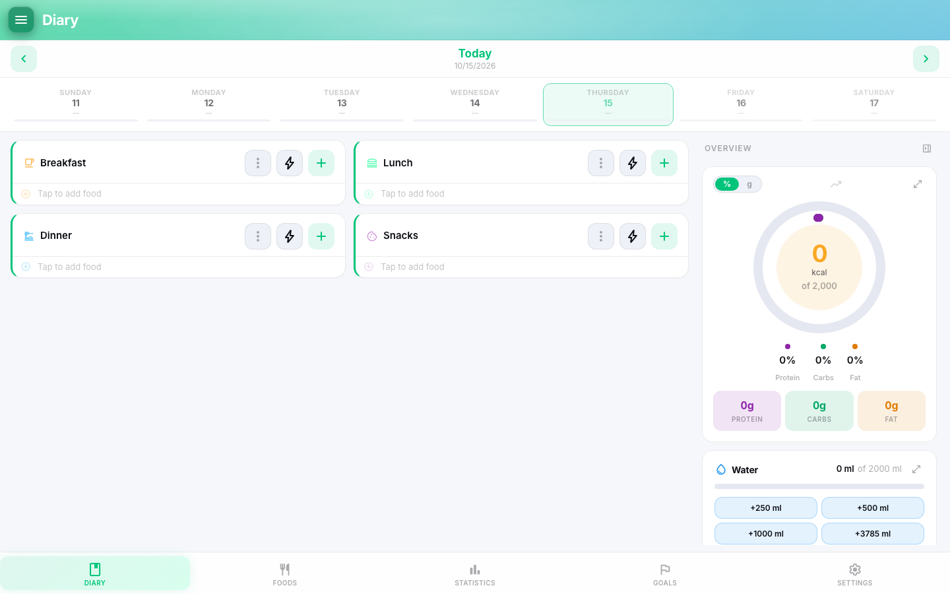Collapse the Overview side panel
This screenshot has width=950, height=594.
tap(927, 148)
